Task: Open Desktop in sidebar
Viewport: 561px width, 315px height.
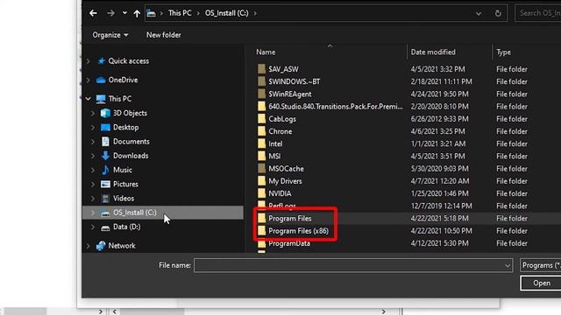Action: point(125,128)
